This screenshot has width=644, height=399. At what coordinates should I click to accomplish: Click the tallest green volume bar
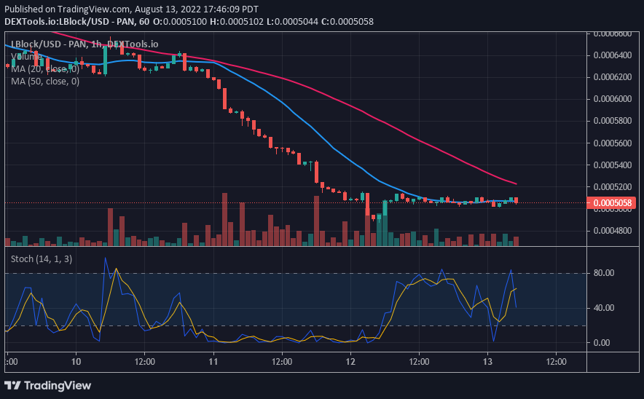click(x=385, y=224)
